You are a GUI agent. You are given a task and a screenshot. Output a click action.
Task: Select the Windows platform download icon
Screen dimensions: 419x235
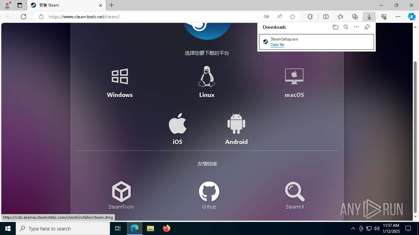pos(120,76)
